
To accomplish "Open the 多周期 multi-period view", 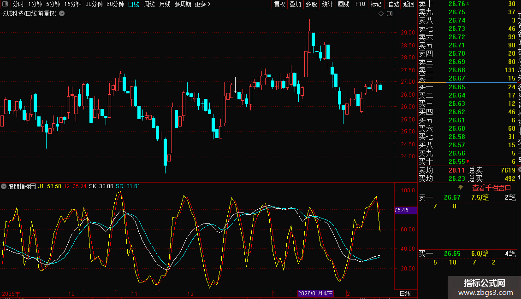I will coord(183,4).
